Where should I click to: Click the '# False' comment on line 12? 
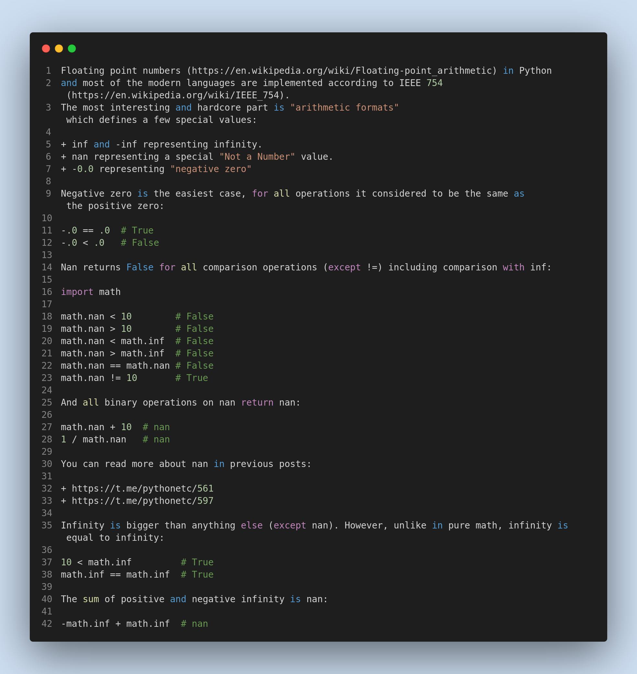click(x=140, y=243)
